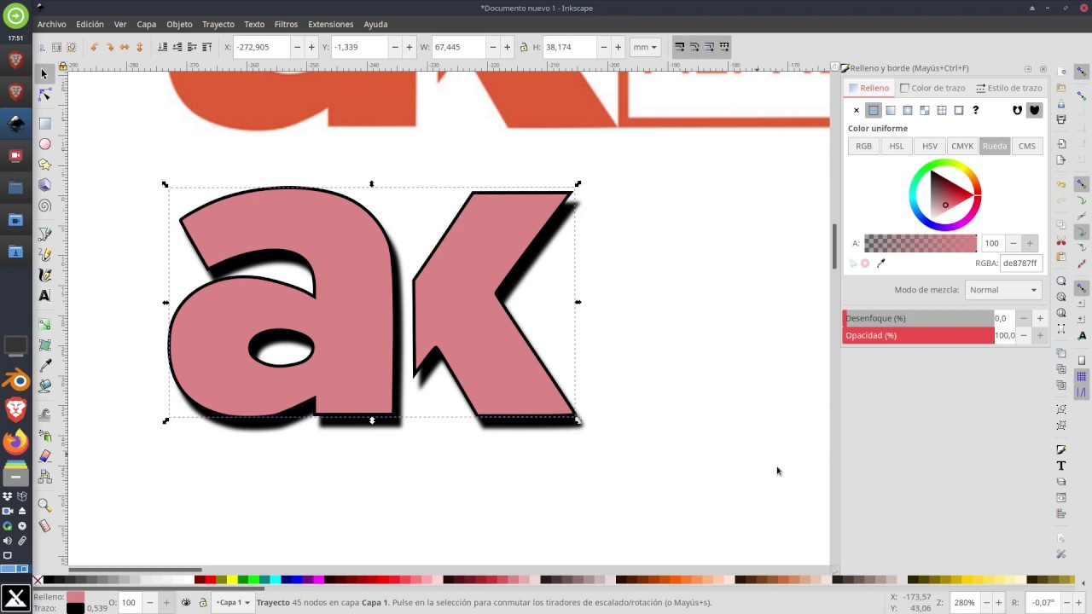The image size is (1092, 614).
Task: Flip selection vertically
Action: (x=140, y=47)
